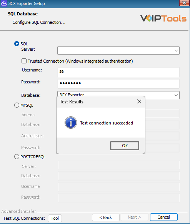Click the 3CX Exporter title bar icon

(4, 3)
